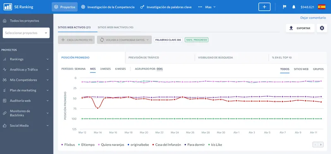Go to next legend page arrow

[321, 145]
